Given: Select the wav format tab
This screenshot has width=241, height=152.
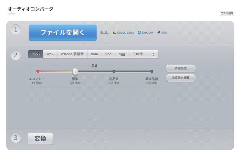Looking at the screenshot, I should 50,54.
